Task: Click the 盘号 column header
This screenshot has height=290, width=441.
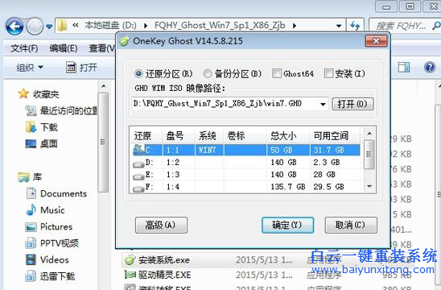Action: [179, 136]
